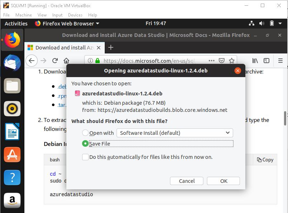Image resolution: width=288 pixels, height=213 pixels.
Task: Open the Devices menu in VirtualBox
Action: 75,15
